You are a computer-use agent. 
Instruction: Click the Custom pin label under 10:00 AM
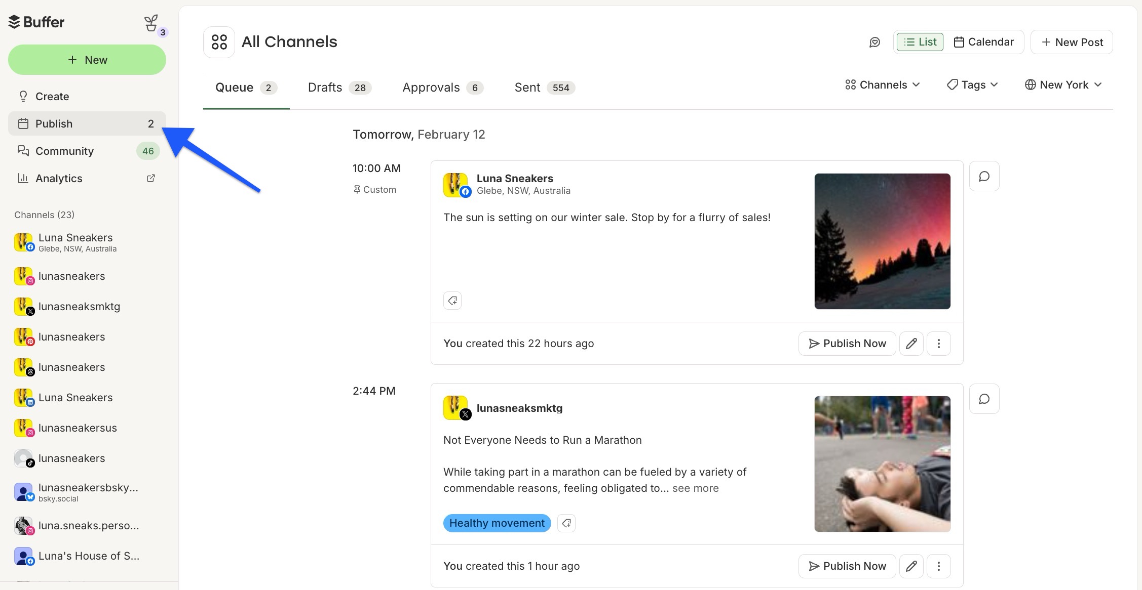click(375, 190)
